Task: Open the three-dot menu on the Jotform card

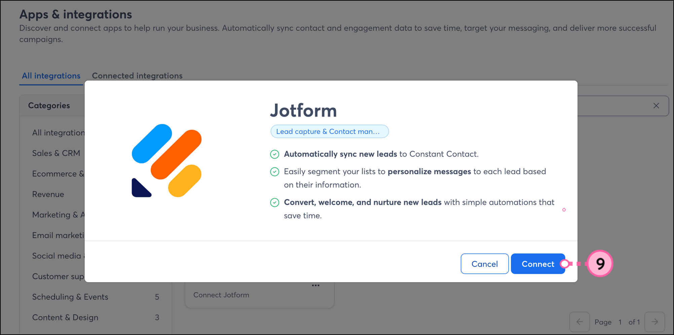Action: click(x=315, y=285)
